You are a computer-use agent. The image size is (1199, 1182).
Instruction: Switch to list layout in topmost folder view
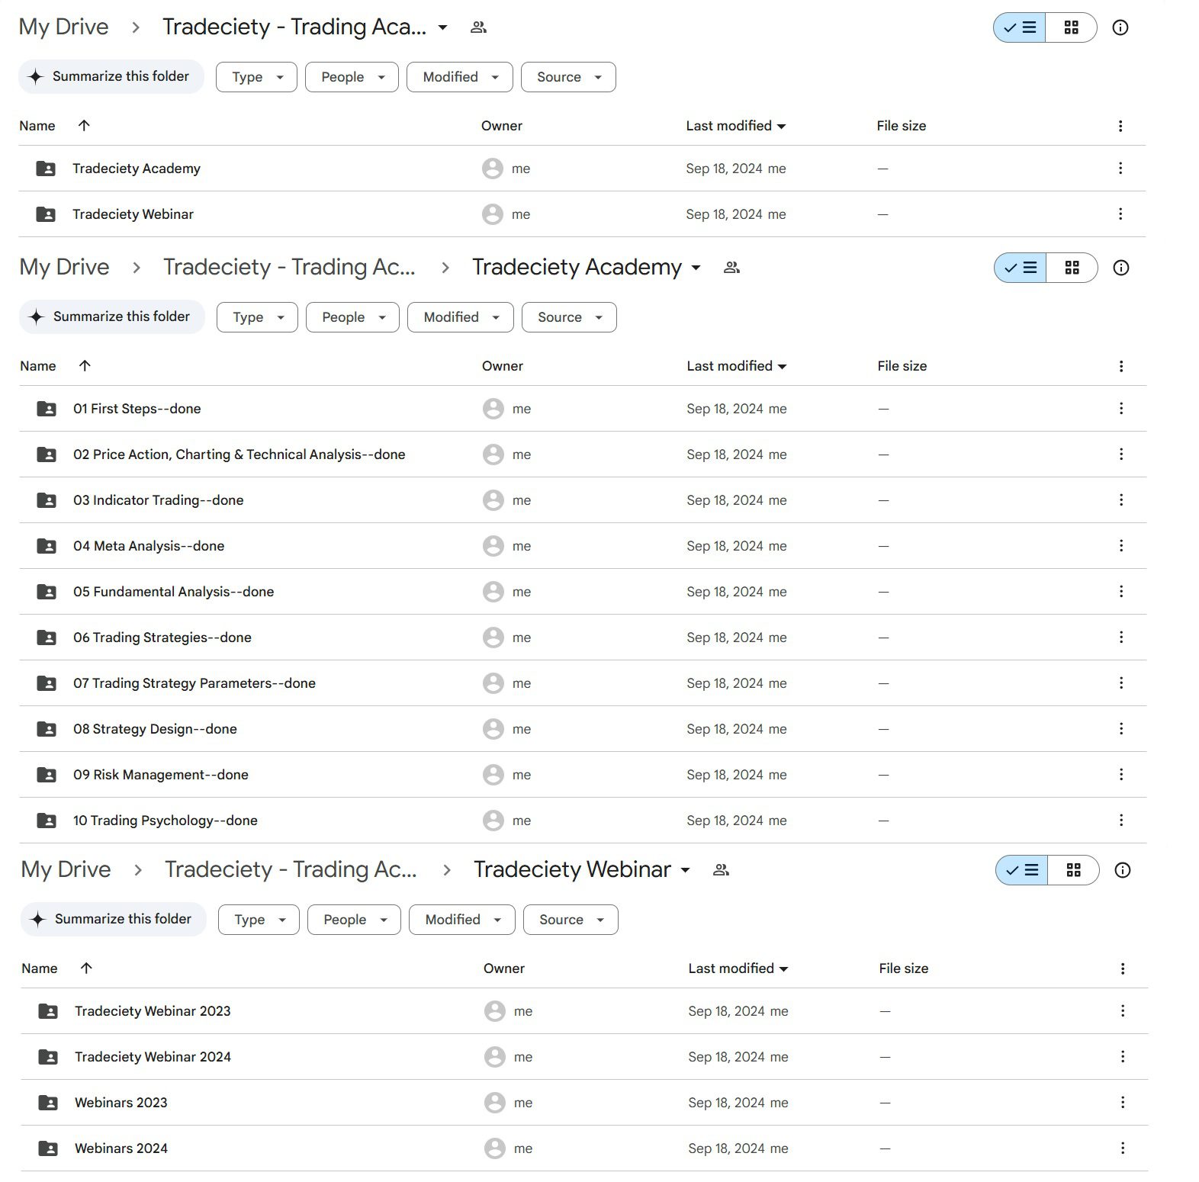1020,27
